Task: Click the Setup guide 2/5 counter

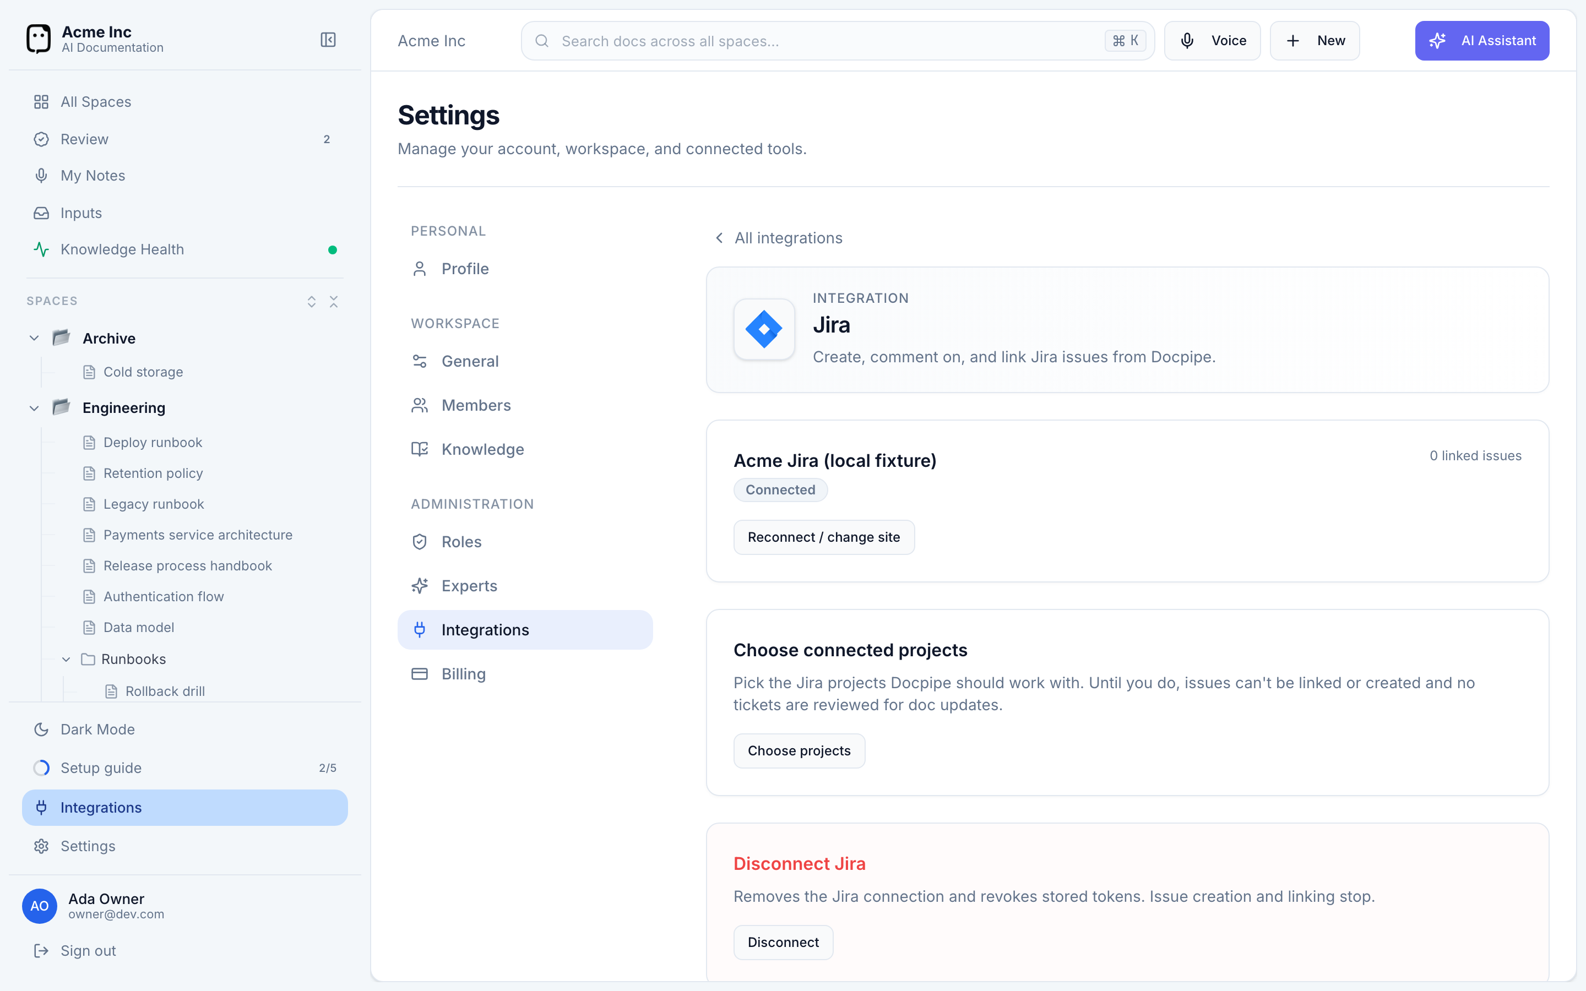Action: (328, 767)
